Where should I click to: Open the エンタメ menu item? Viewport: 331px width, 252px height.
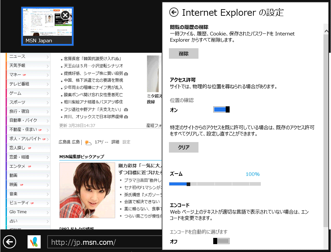point(28,166)
